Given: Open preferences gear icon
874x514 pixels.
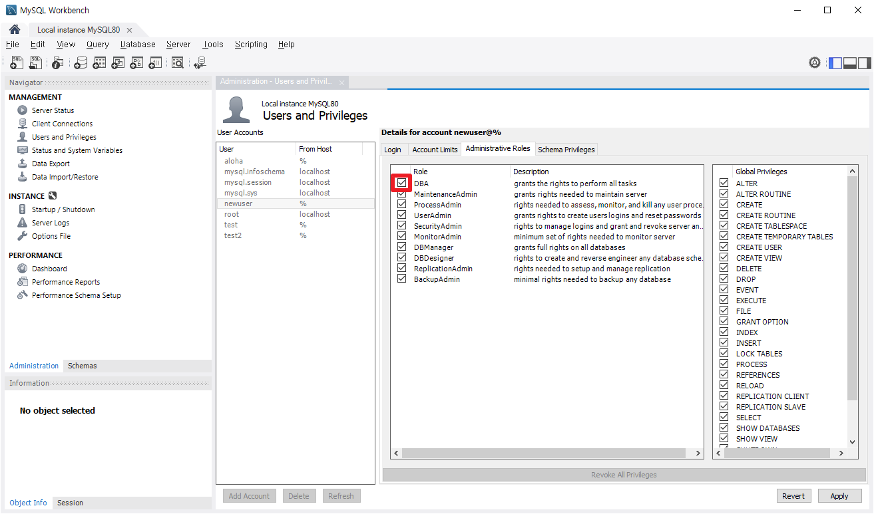Looking at the screenshot, I should click(815, 63).
